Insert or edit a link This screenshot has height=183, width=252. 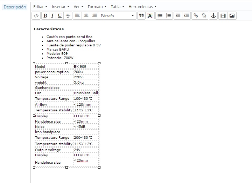coord(196,16)
